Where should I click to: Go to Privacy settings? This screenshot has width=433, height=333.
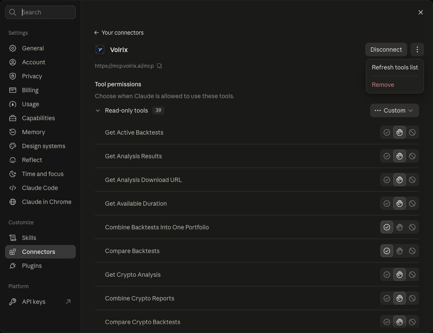(x=40, y=76)
